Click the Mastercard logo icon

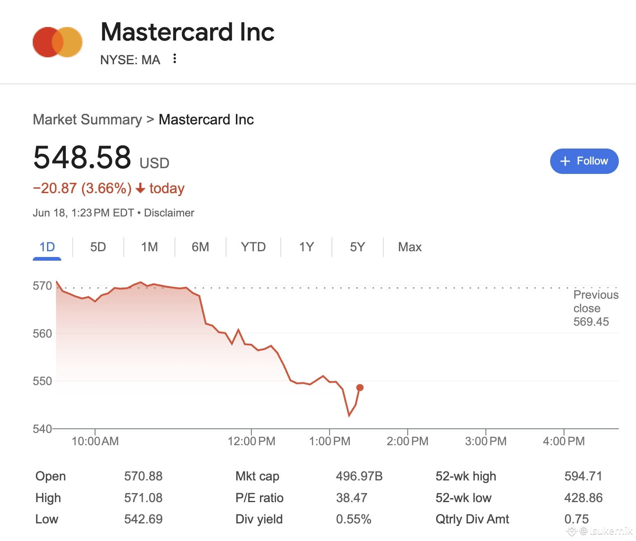(x=58, y=42)
